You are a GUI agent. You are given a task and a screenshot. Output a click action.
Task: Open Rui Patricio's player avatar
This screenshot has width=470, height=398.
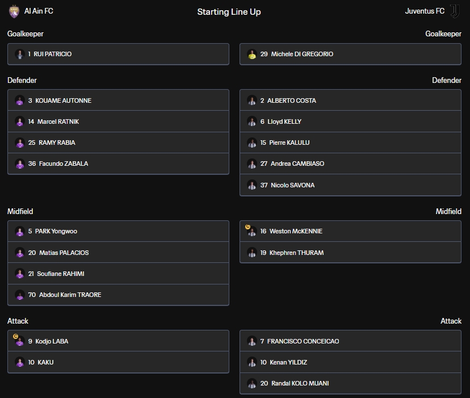point(20,55)
